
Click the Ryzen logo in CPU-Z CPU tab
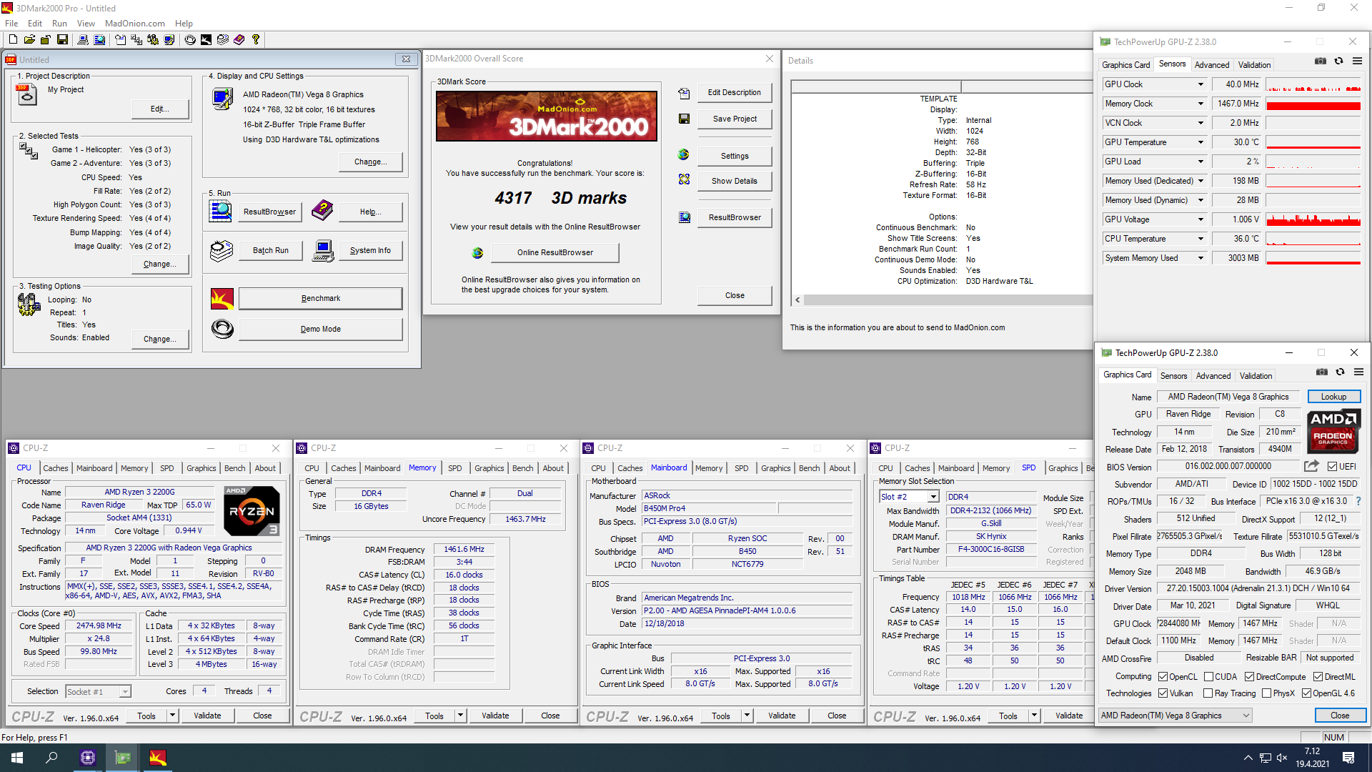252,511
